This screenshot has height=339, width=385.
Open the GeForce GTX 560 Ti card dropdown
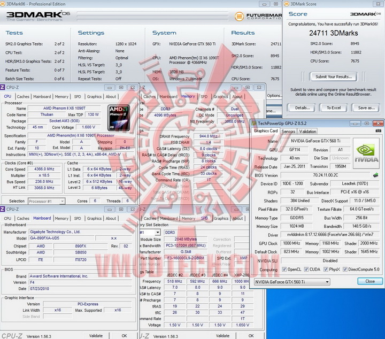[x=292, y=282]
